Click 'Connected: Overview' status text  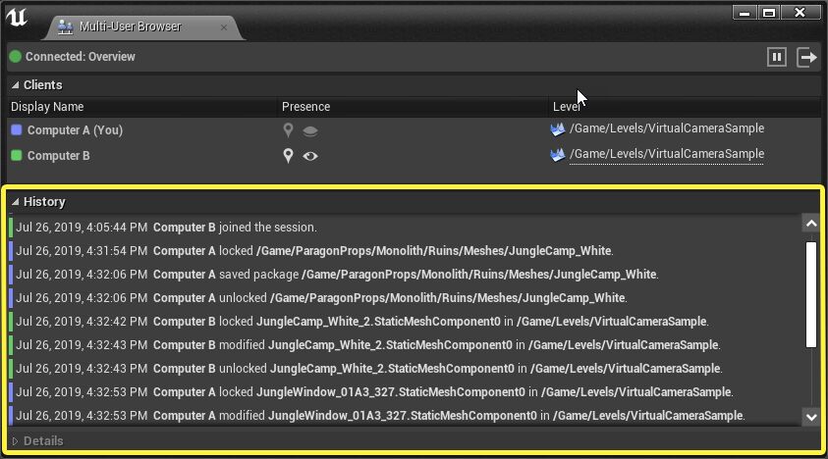(x=81, y=57)
